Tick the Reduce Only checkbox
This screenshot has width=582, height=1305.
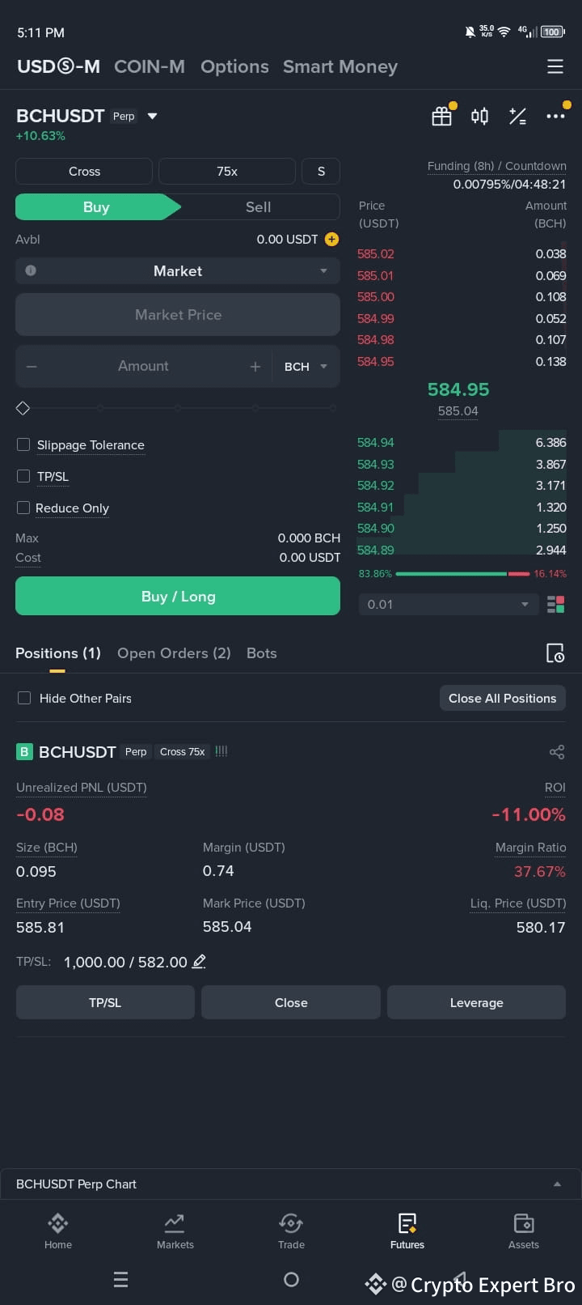pyautogui.click(x=23, y=508)
